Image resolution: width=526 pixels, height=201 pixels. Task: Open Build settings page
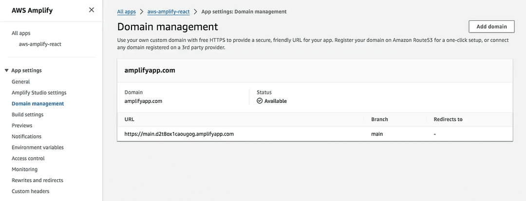point(27,115)
